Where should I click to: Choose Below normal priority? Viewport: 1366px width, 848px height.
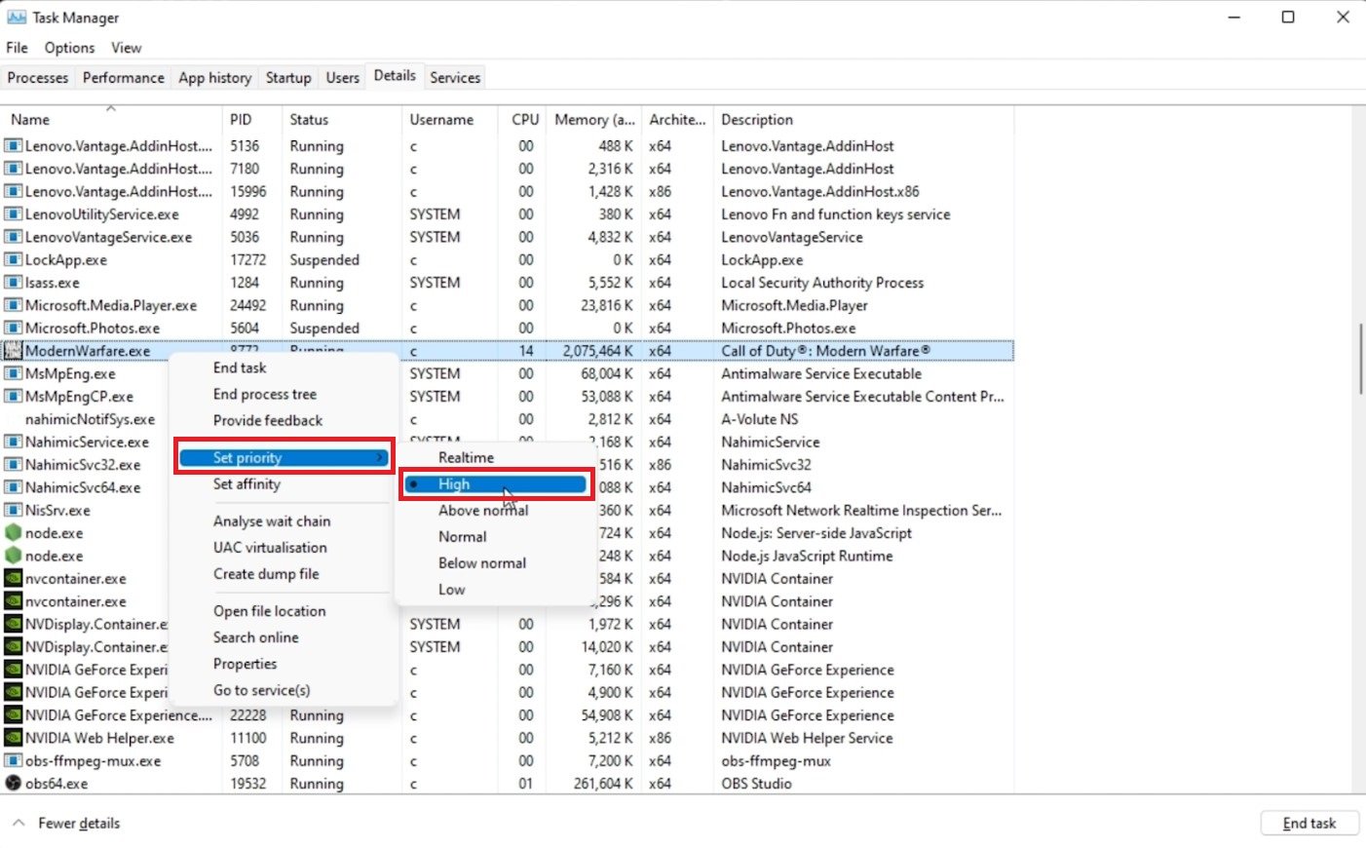coord(481,563)
